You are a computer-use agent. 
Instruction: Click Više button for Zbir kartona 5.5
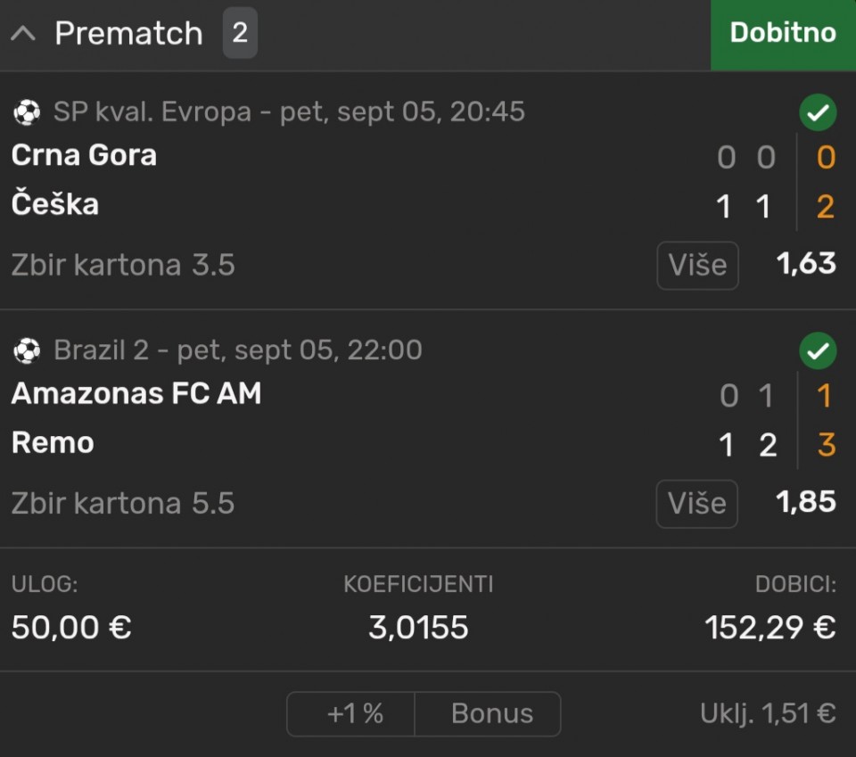point(697,503)
